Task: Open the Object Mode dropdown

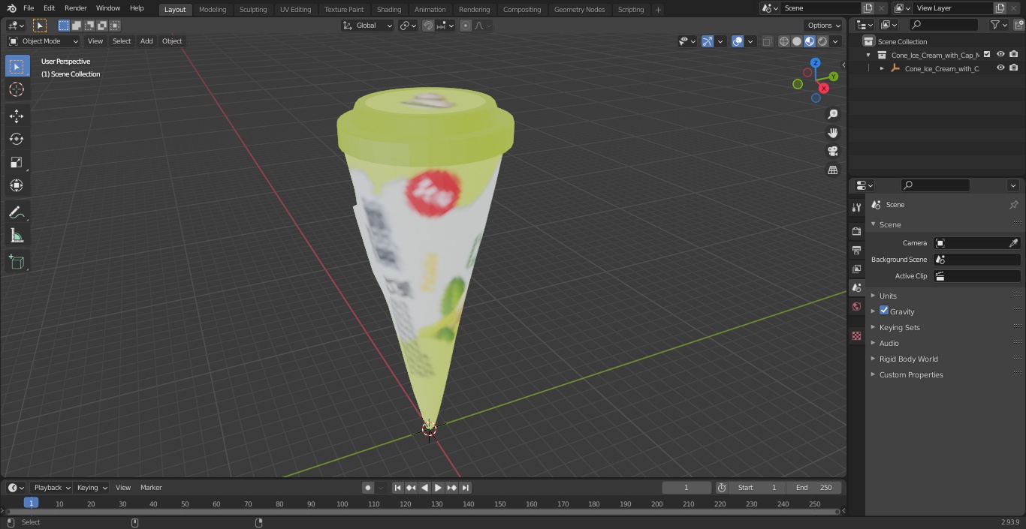Action: 44,41
